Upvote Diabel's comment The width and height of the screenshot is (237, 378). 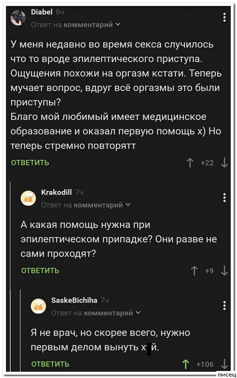pos(191,163)
